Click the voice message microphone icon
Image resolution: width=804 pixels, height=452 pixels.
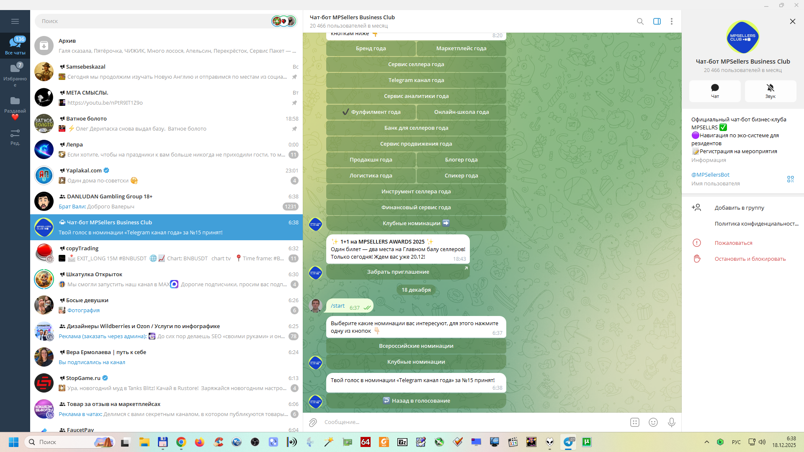[671, 422]
